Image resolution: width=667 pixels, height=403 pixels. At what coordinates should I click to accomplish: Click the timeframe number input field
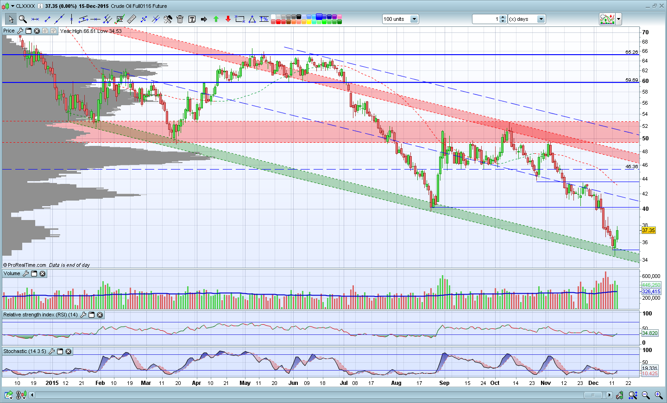click(486, 19)
